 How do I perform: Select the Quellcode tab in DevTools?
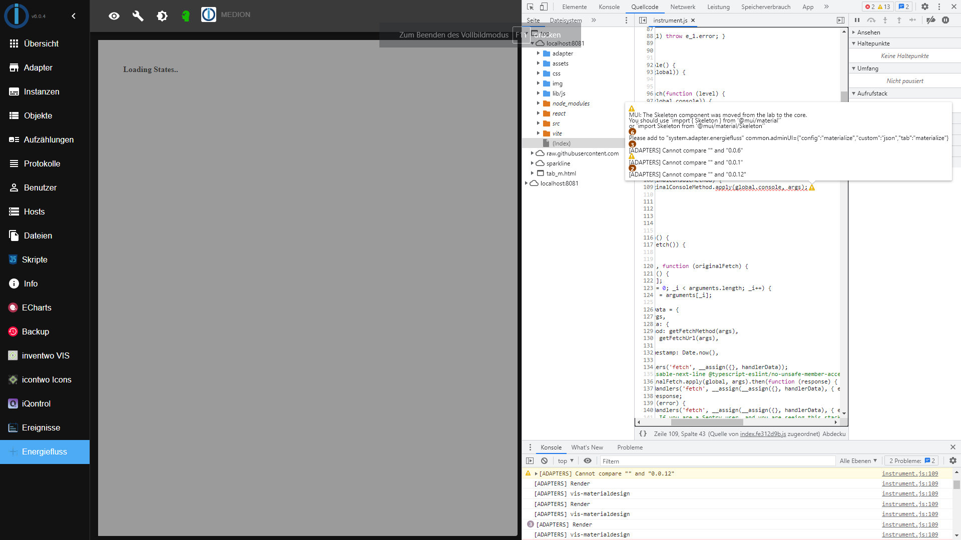645,6
